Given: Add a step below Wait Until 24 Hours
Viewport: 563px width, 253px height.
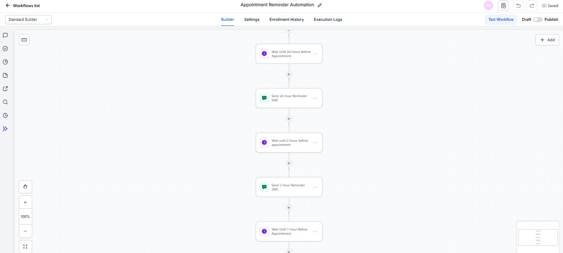Looking at the screenshot, I should 289,74.
